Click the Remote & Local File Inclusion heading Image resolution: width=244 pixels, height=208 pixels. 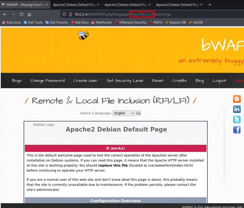(111, 101)
